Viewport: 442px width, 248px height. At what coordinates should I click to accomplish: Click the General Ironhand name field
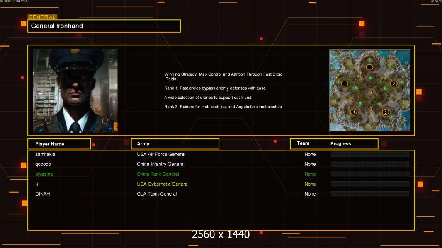click(104, 26)
